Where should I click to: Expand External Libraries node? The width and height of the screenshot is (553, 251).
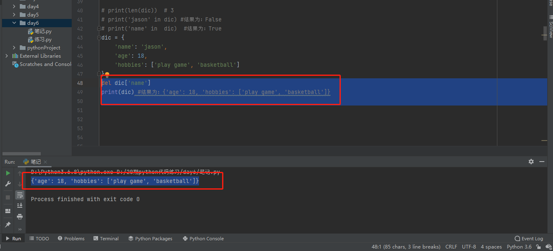tap(7, 56)
